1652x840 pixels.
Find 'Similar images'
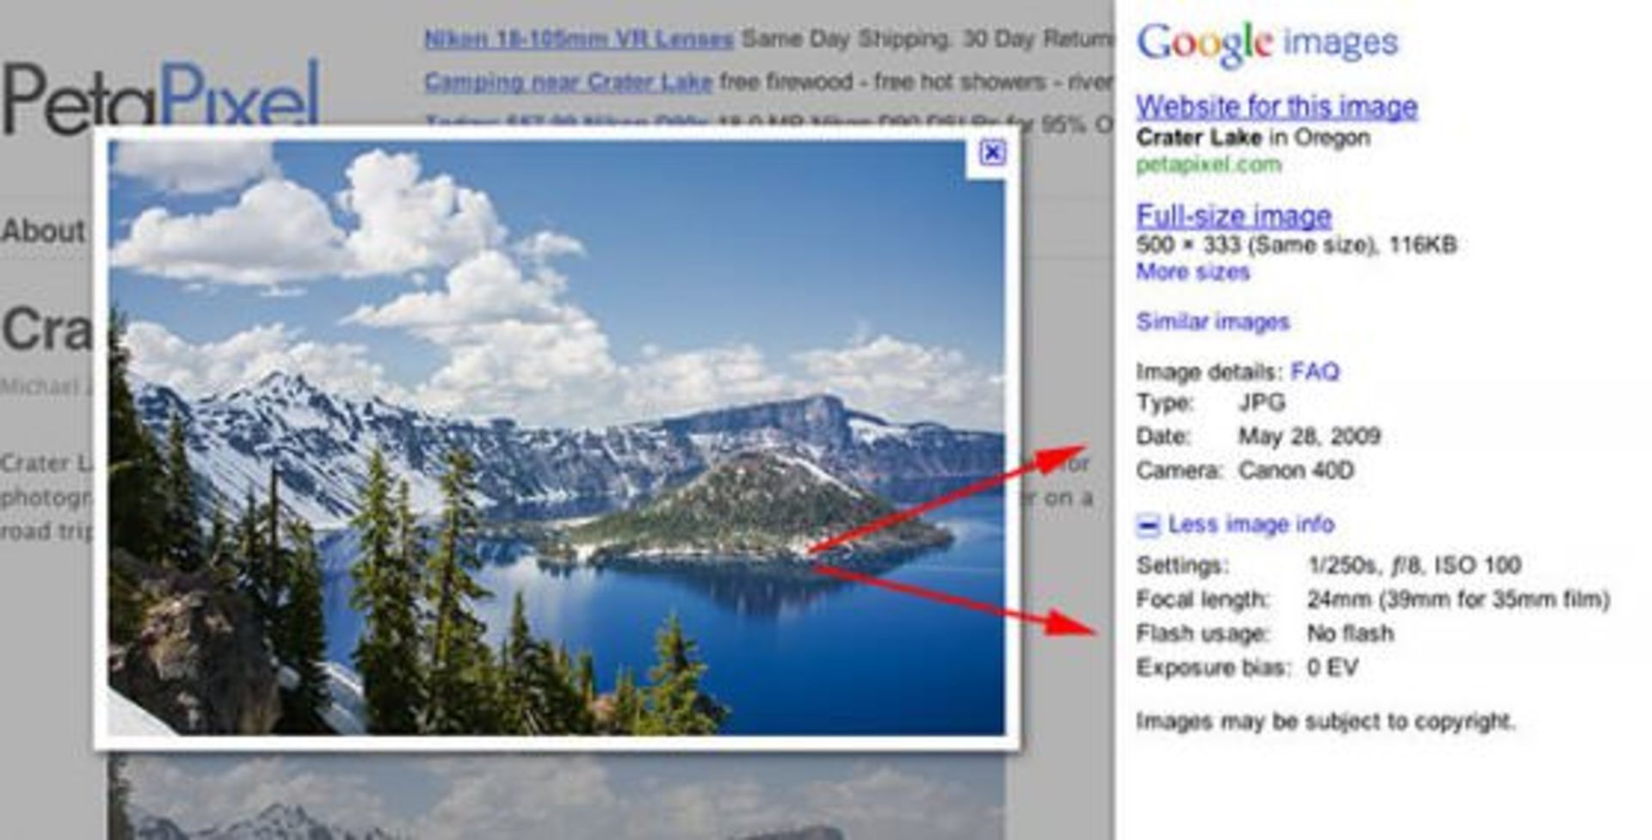(x=1212, y=322)
